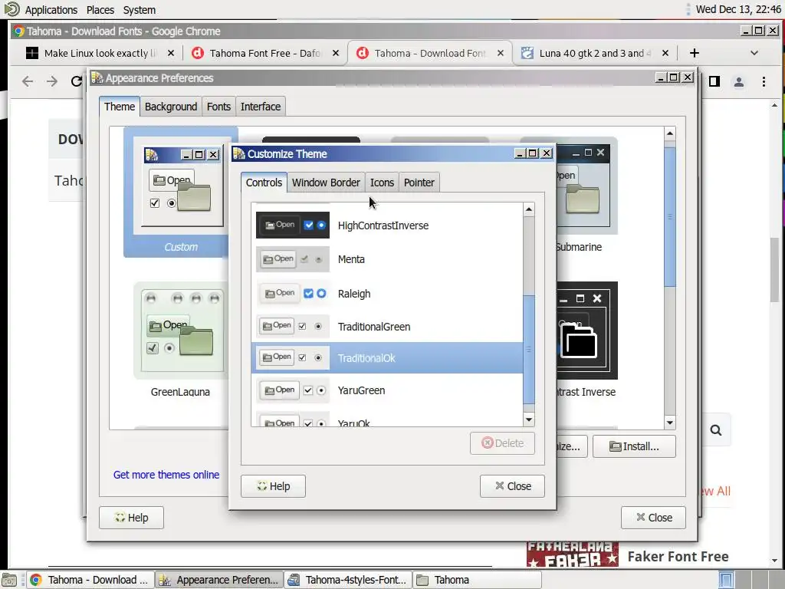Click the HighContrastInverse preview thumbnail
The width and height of the screenshot is (785, 589).
[x=292, y=225]
